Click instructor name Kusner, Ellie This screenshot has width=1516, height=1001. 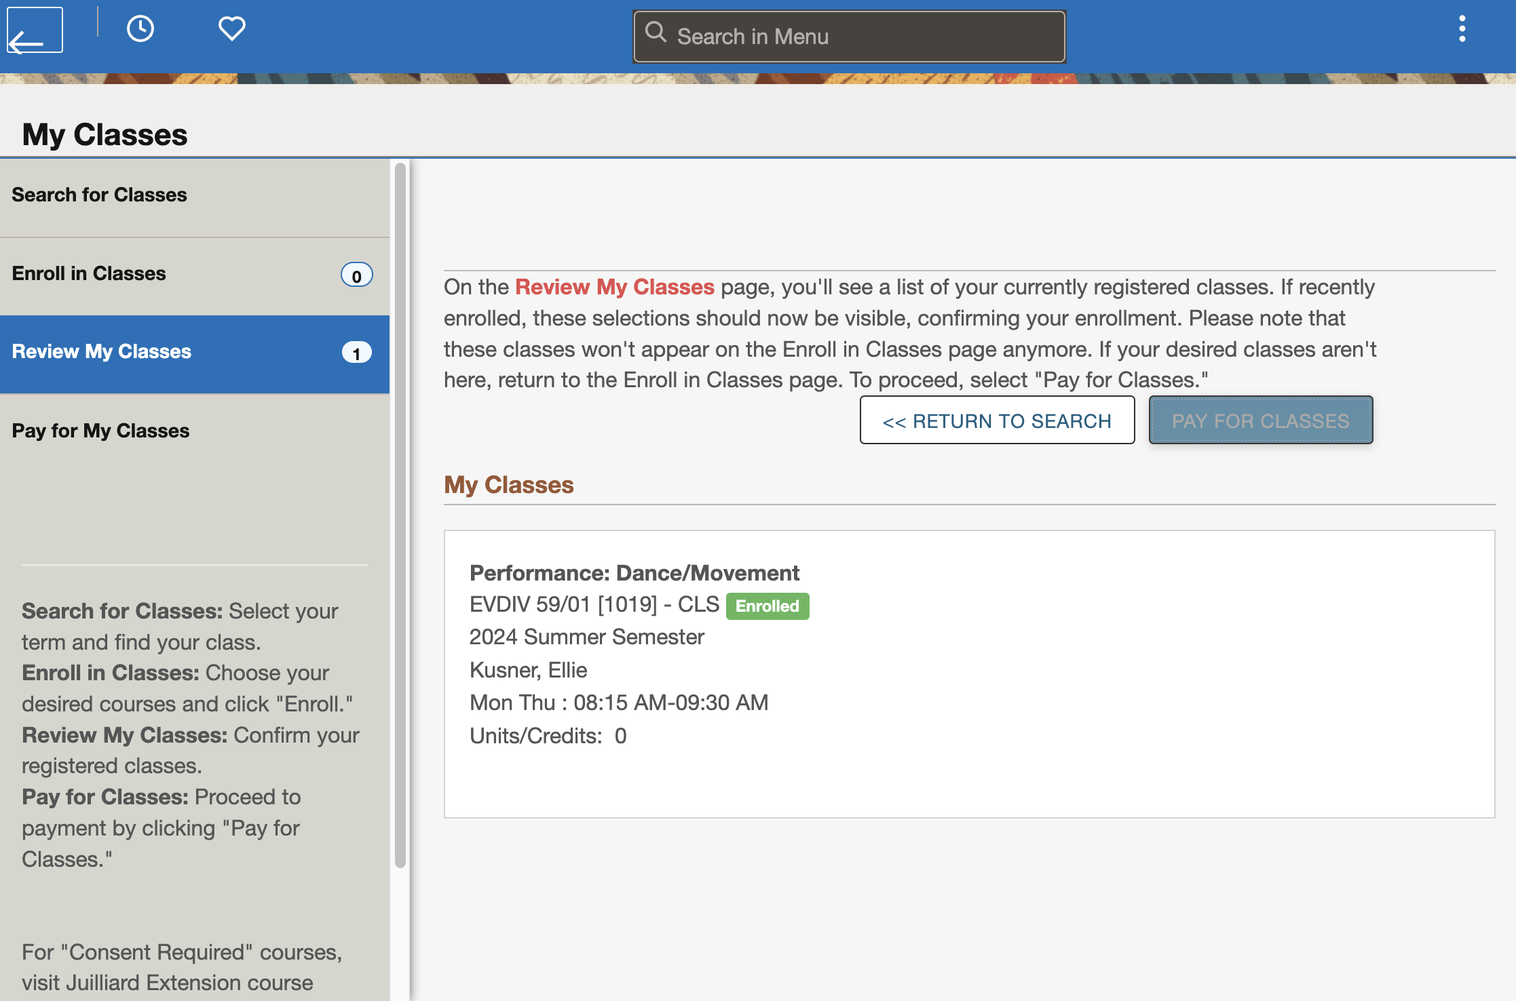coord(528,670)
